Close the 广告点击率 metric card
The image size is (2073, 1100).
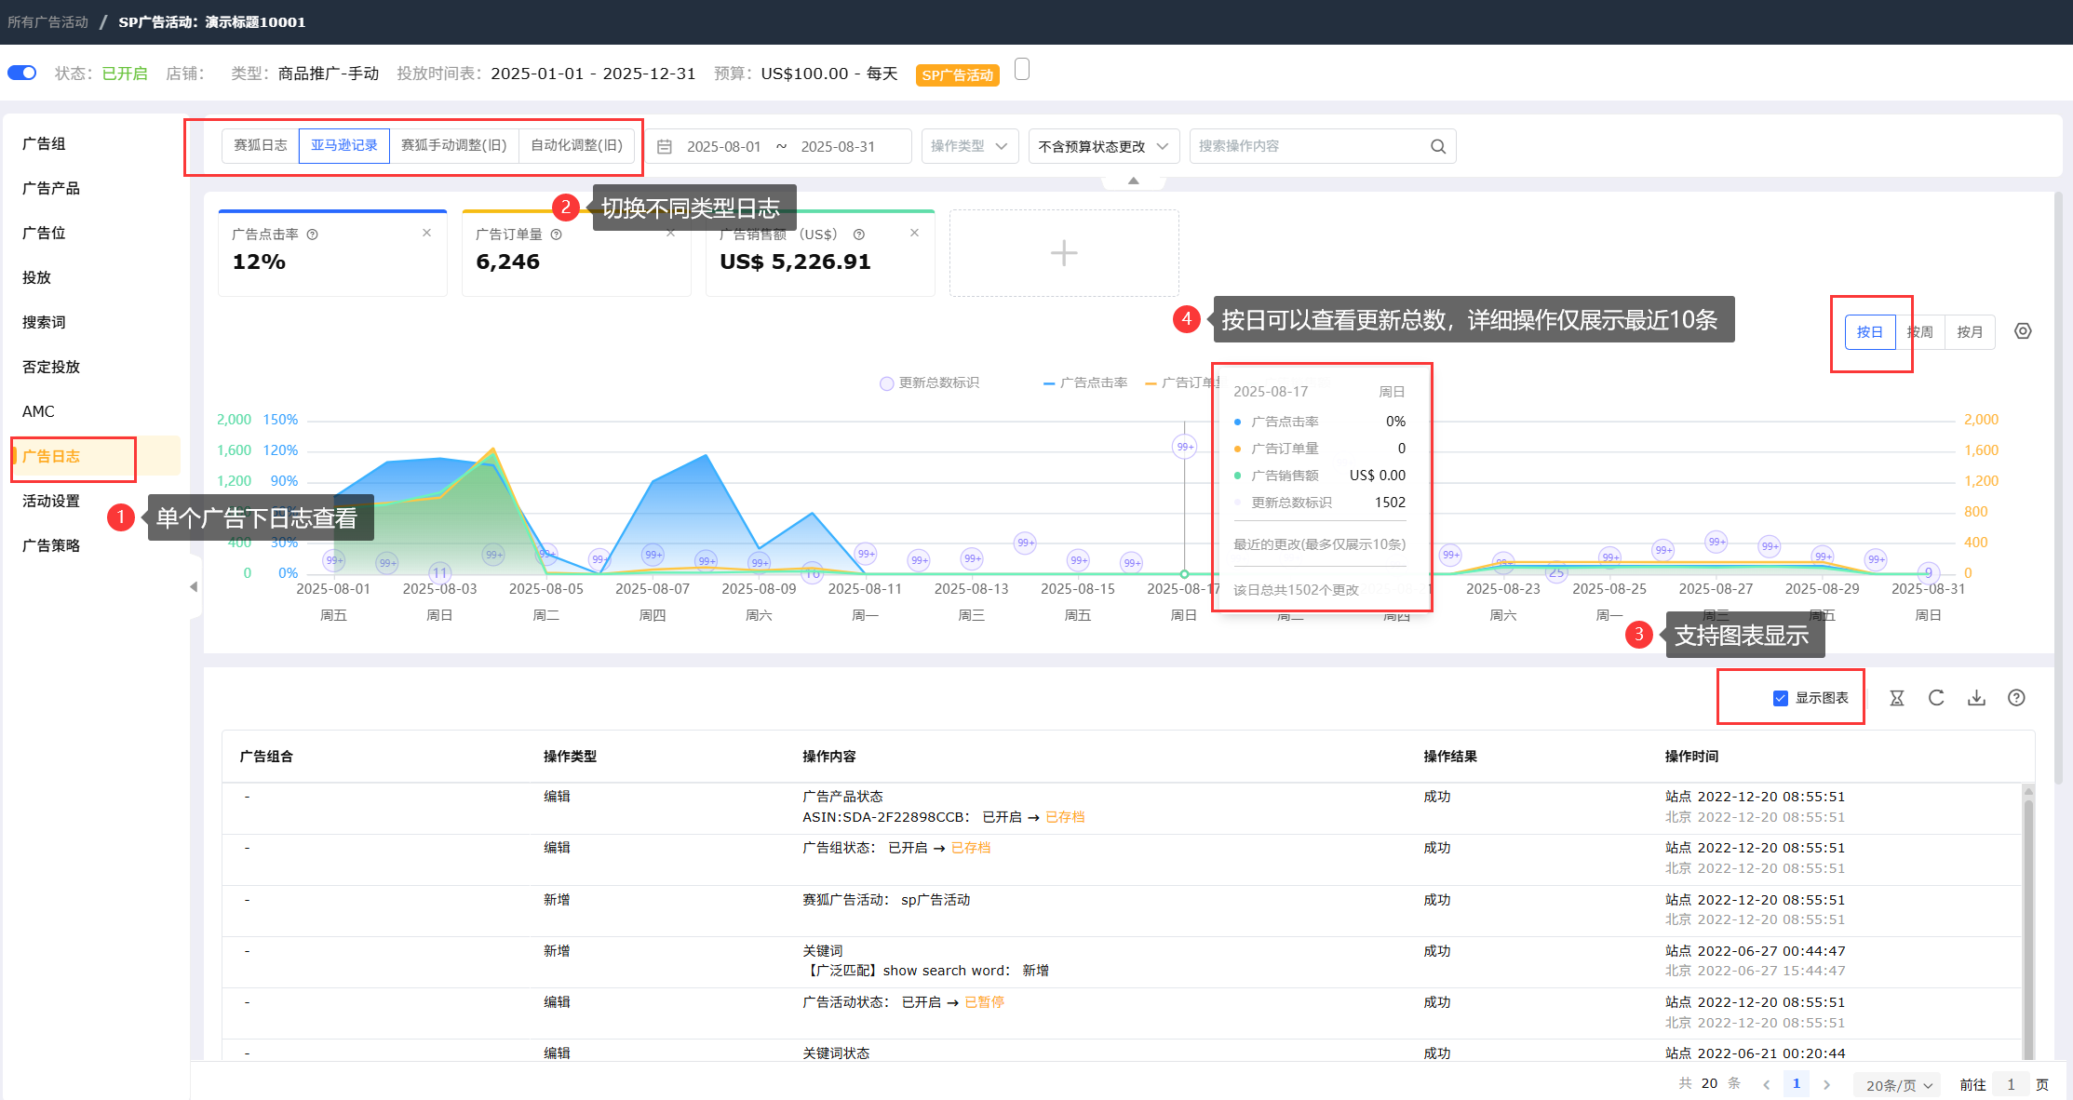click(x=426, y=233)
